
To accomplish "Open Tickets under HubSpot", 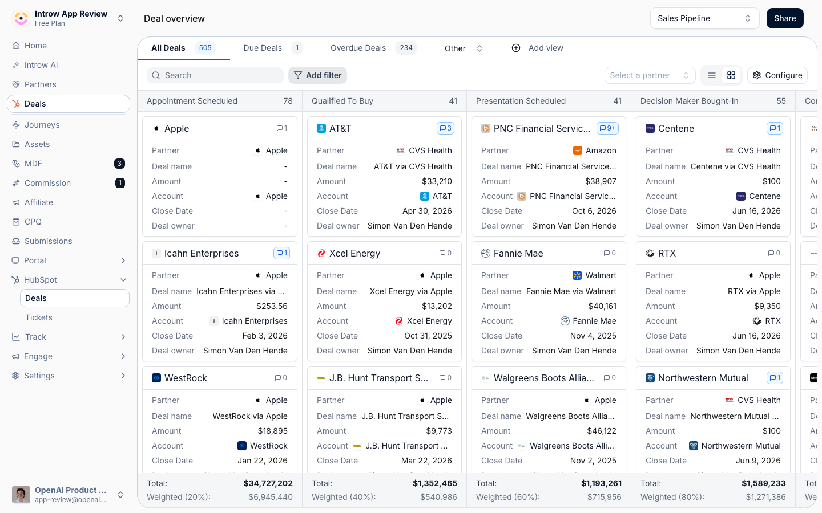I will point(74,317).
